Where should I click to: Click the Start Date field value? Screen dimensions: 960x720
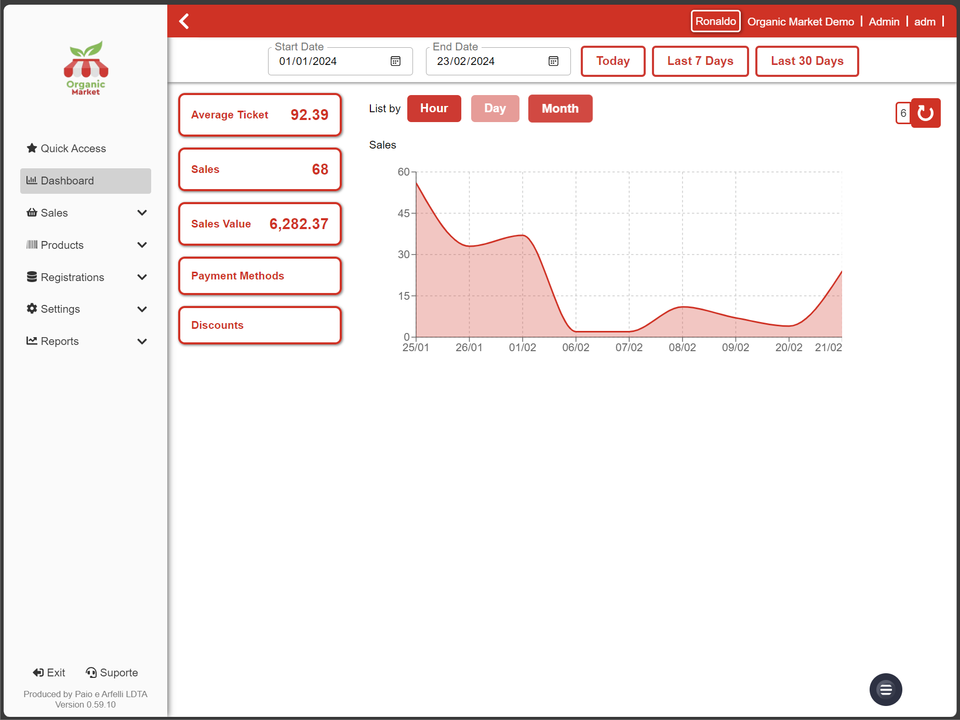308,61
